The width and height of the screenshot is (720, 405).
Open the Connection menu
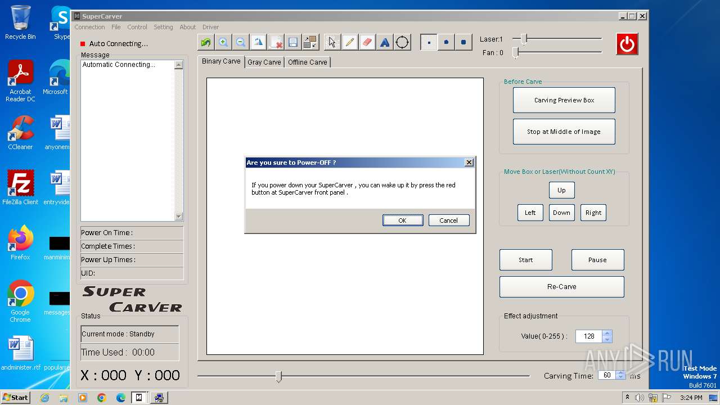click(x=89, y=27)
